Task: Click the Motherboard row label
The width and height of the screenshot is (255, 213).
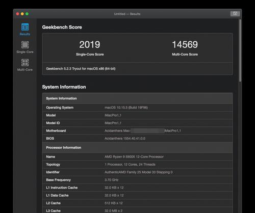Action: (x=56, y=131)
